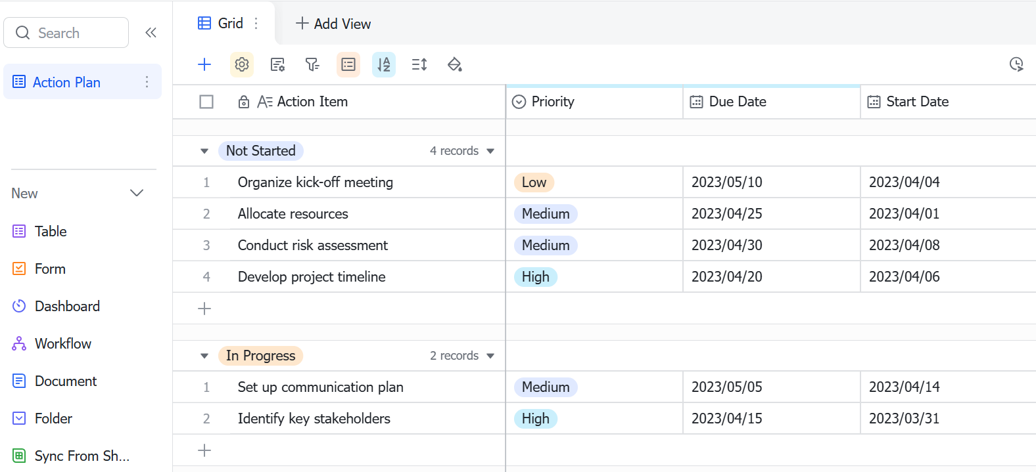1036x472 pixels.
Task: Collapse the Not Started group
Action: pyautogui.click(x=204, y=151)
